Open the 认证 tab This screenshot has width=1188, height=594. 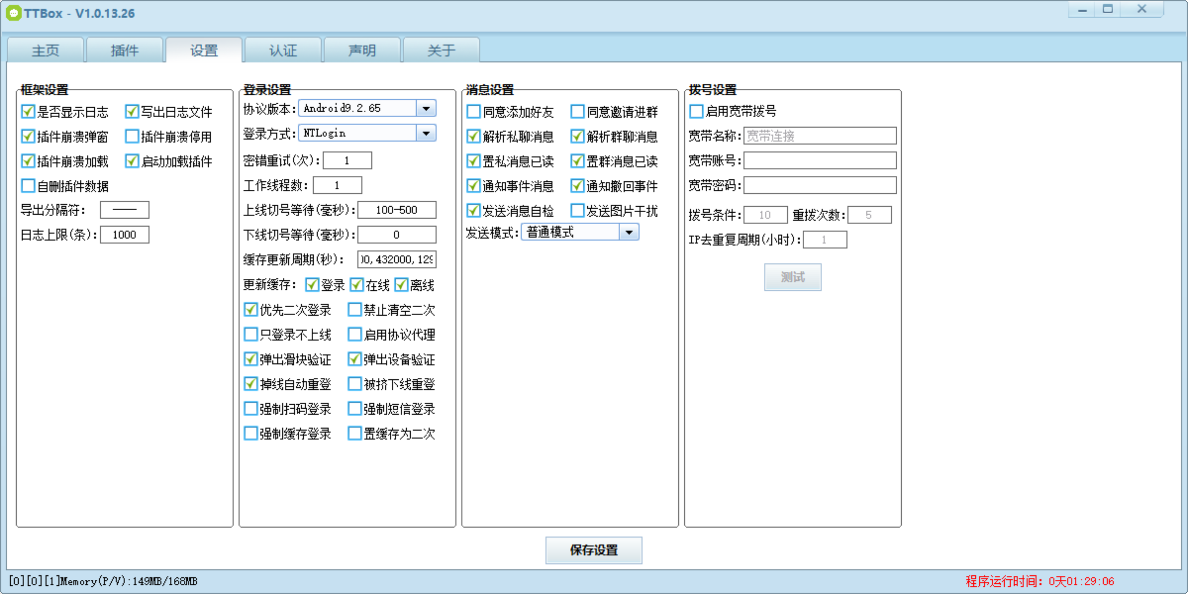[x=283, y=50]
